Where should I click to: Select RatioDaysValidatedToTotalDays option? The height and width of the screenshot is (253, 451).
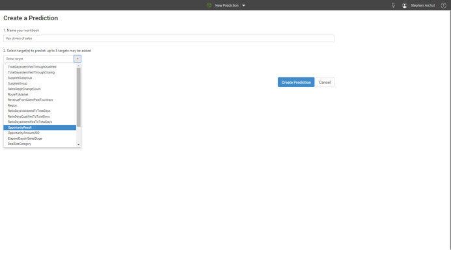point(40,111)
